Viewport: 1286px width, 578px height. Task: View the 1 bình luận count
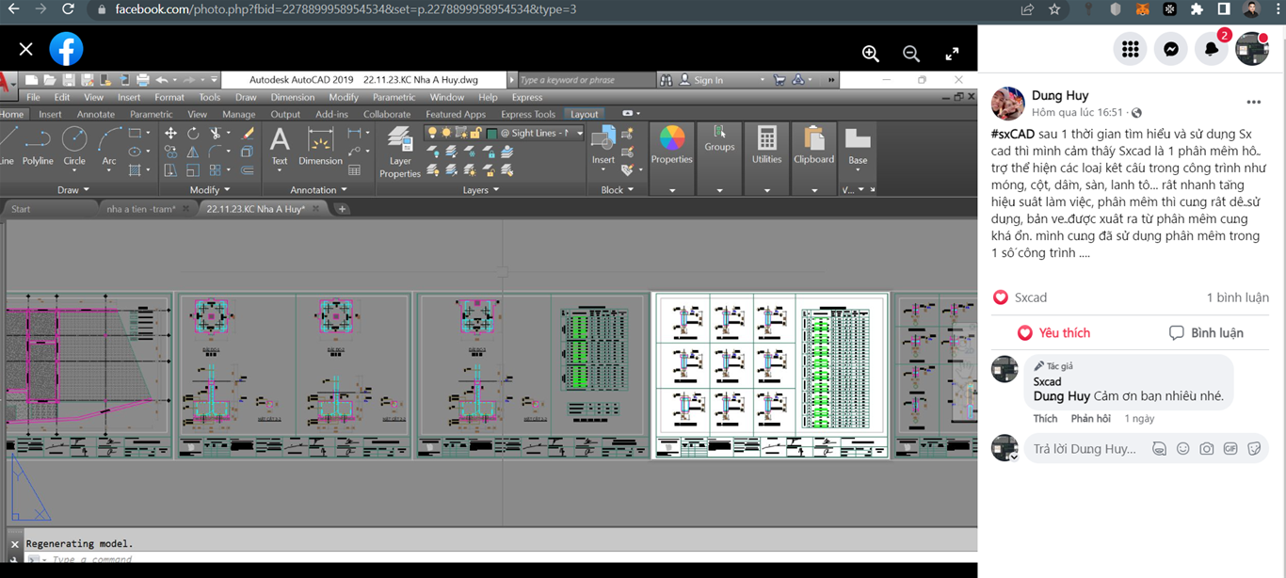pos(1237,297)
